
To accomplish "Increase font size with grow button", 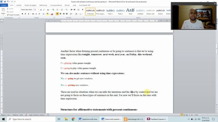I will click(x=41, y=10).
